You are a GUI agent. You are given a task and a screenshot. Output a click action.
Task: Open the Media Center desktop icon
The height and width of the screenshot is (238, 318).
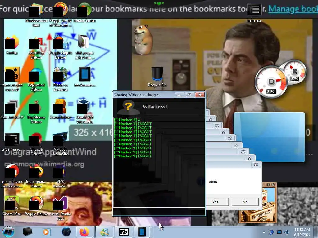[x=84, y=12]
